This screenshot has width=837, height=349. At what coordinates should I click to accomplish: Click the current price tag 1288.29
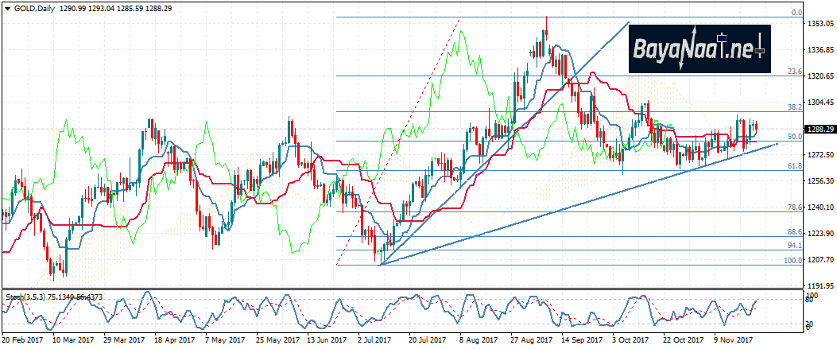(819, 129)
